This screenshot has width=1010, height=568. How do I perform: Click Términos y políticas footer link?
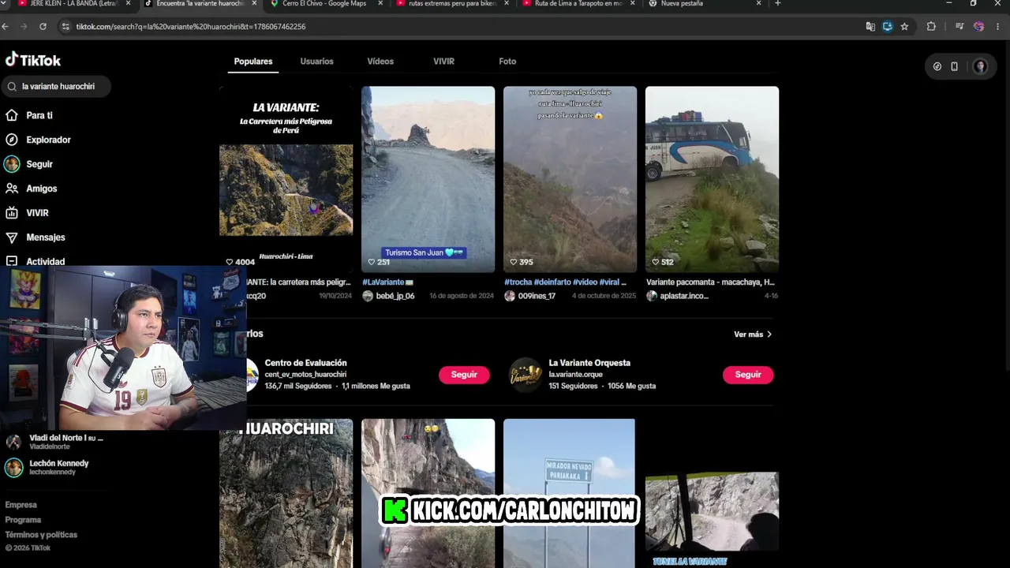click(x=41, y=535)
